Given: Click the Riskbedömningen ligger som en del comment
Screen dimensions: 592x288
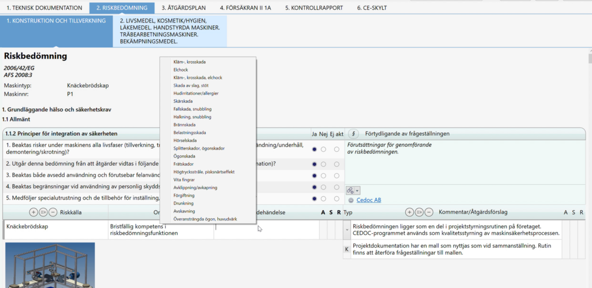Looking at the screenshot, I should point(456,230).
